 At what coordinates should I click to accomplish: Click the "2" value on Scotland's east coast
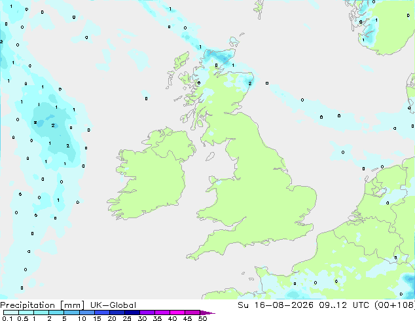(250, 83)
